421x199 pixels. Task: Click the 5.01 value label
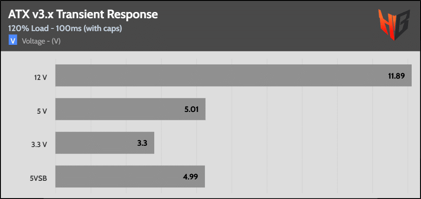point(193,110)
